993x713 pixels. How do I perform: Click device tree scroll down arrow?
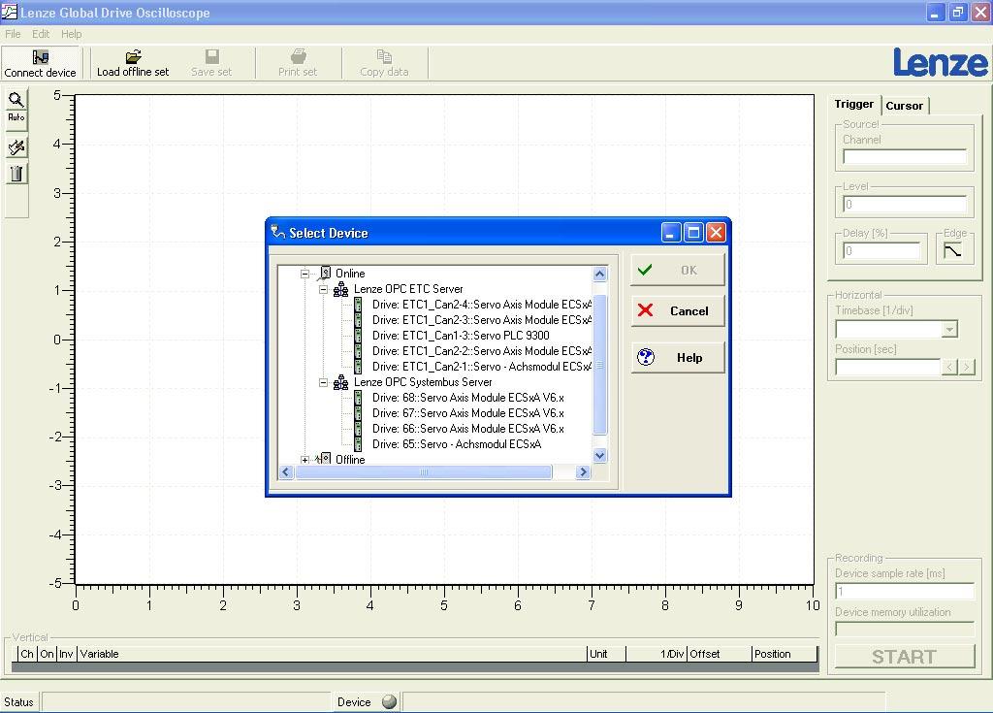[x=599, y=456]
